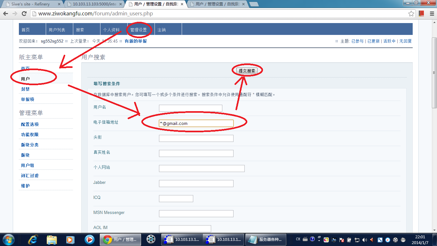This screenshot has width=437, height=246.
Task: Click inside the 电子信箱地址 email input field
Action: click(x=196, y=123)
